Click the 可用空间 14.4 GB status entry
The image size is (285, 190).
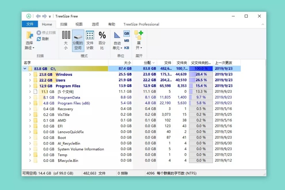point(48,173)
